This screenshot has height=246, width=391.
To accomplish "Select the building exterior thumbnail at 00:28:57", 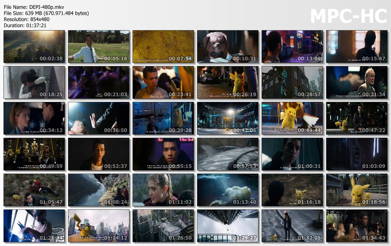I will (x=292, y=82).
